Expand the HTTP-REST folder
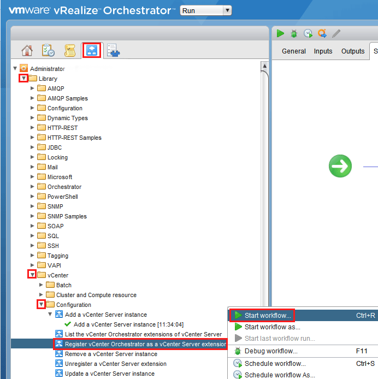Viewport: 378px width, 379px height. pyautogui.click(x=32, y=127)
